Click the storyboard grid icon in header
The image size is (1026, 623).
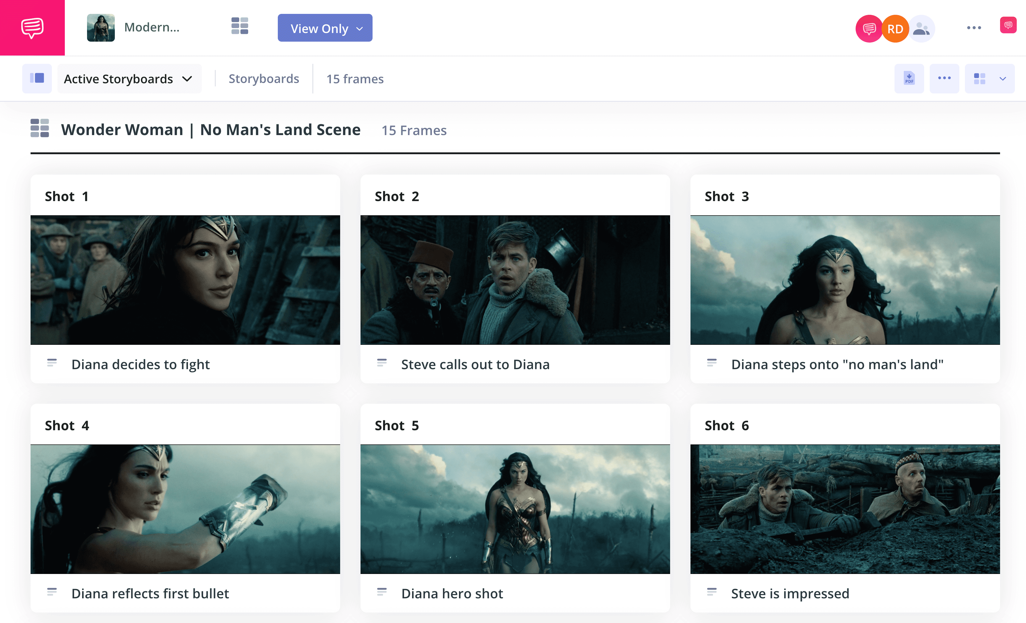(240, 26)
